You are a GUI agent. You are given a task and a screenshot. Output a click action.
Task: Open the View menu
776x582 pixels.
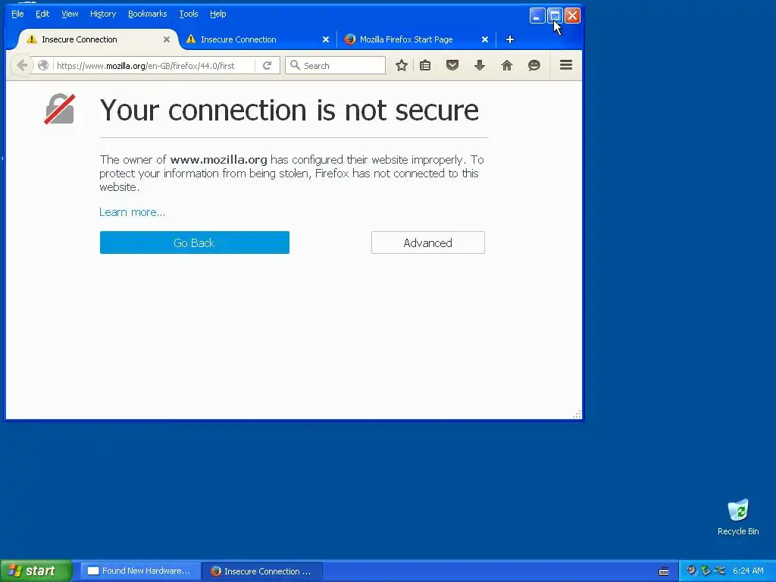click(70, 14)
